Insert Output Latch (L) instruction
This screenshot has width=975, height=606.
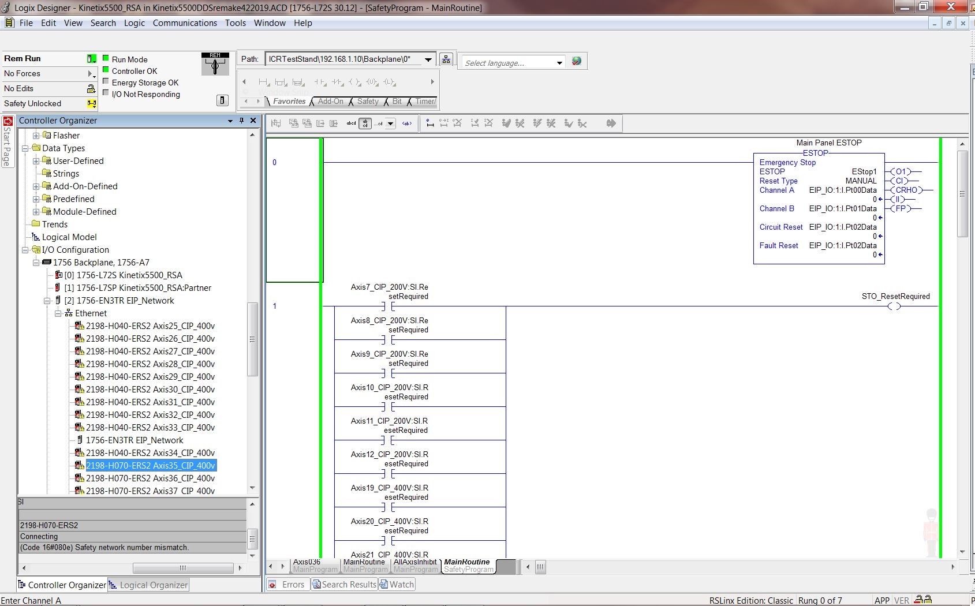pos(390,83)
